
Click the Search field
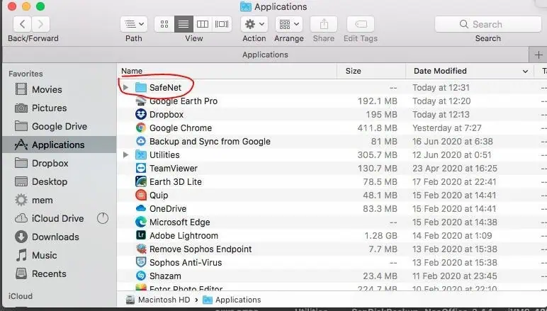coord(488,24)
